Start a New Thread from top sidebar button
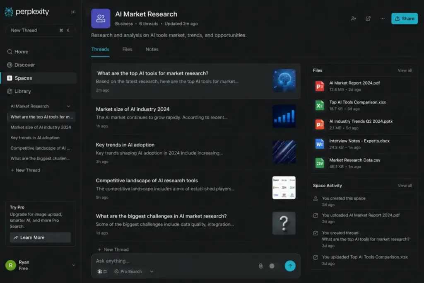Viewport: 424px width, 283px height. point(40,30)
